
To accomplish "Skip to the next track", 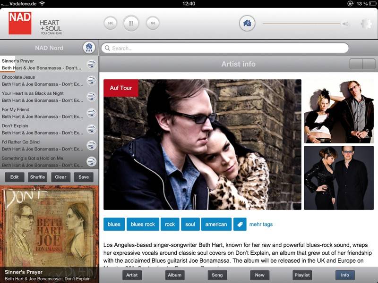I will coord(153,23).
